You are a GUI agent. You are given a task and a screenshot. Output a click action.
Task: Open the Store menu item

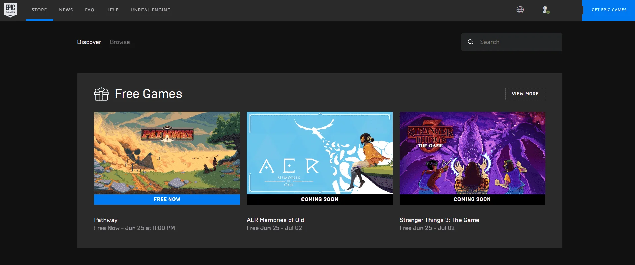pyautogui.click(x=39, y=10)
